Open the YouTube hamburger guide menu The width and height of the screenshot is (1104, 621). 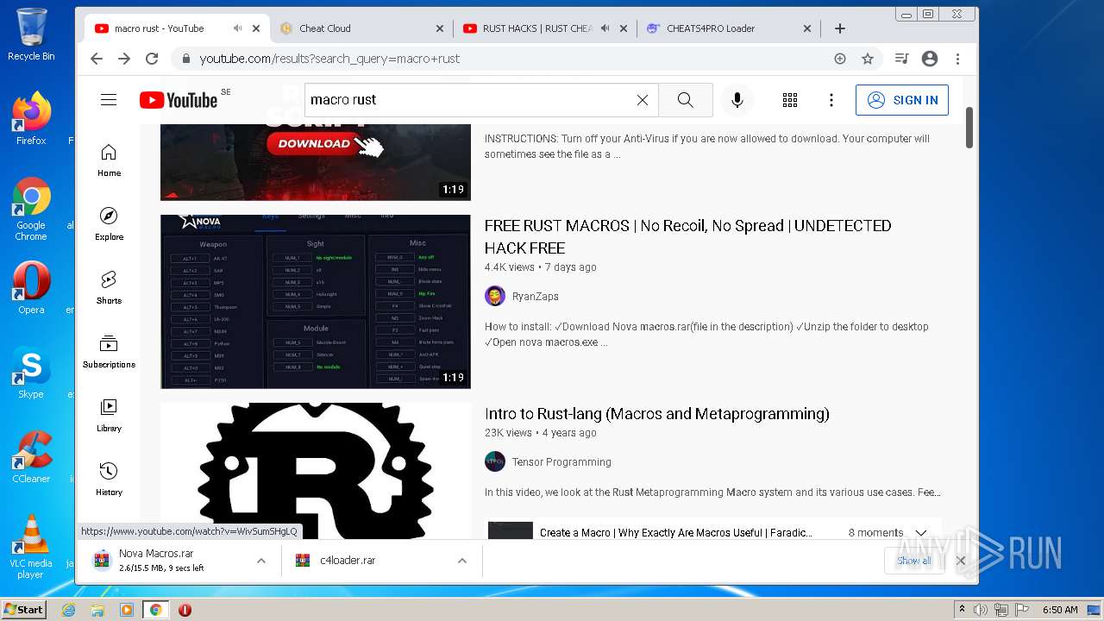(109, 100)
